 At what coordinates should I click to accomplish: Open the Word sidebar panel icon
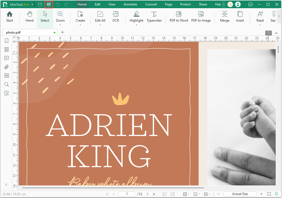7,76
